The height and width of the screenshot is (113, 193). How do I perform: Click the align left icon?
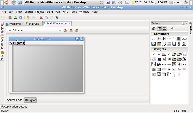tap(66, 30)
